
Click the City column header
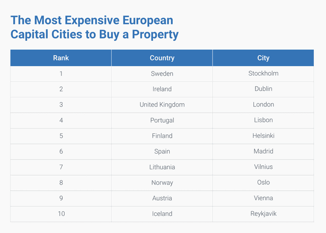click(x=263, y=58)
